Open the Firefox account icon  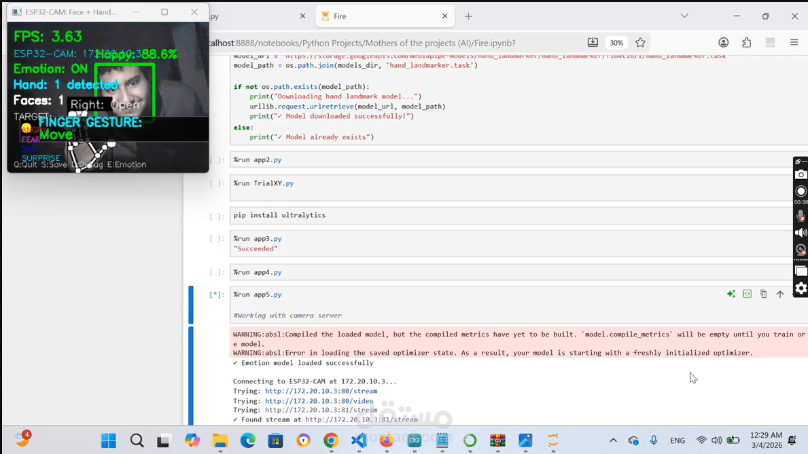(x=724, y=43)
